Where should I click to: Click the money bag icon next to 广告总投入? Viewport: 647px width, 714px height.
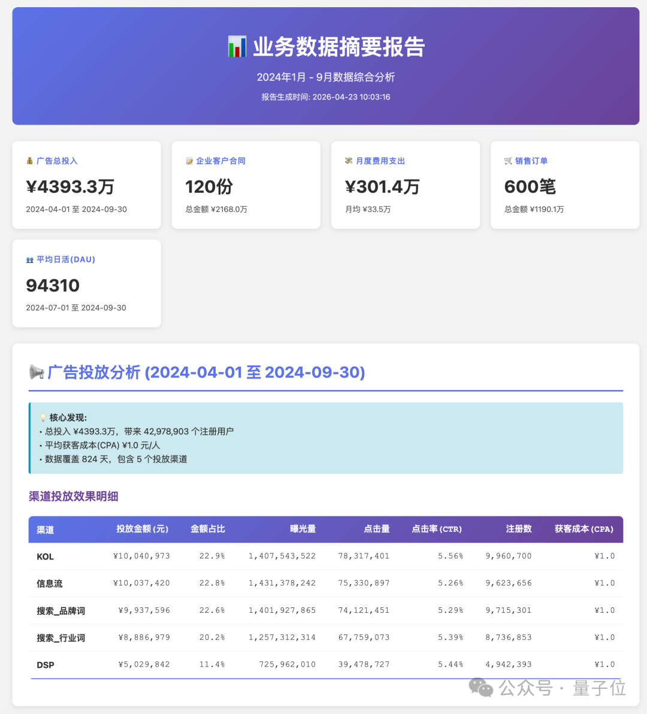click(29, 161)
